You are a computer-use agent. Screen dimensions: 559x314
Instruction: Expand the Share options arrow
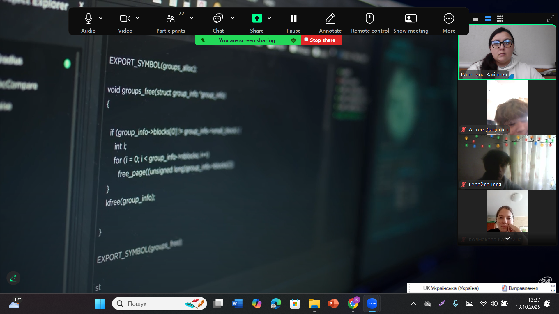point(269,18)
